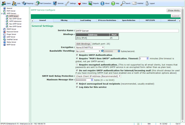Click the [Any IPv4] binding row
The height and width of the screenshot is (125, 185).
pyautogui.click(x=97, y=38)
